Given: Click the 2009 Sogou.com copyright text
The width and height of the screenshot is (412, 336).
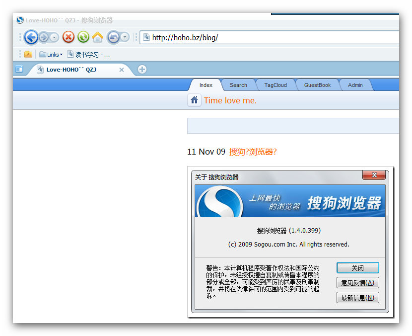Looking at the screenshot, I should point(289,245).
